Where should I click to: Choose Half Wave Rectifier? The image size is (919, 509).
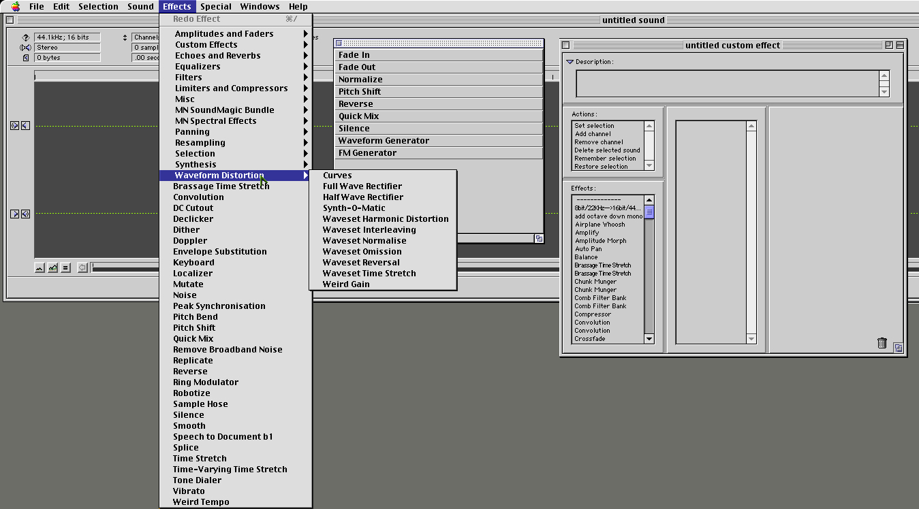pos(383,197)
